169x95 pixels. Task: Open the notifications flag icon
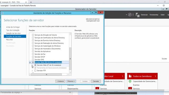(137, 15)
